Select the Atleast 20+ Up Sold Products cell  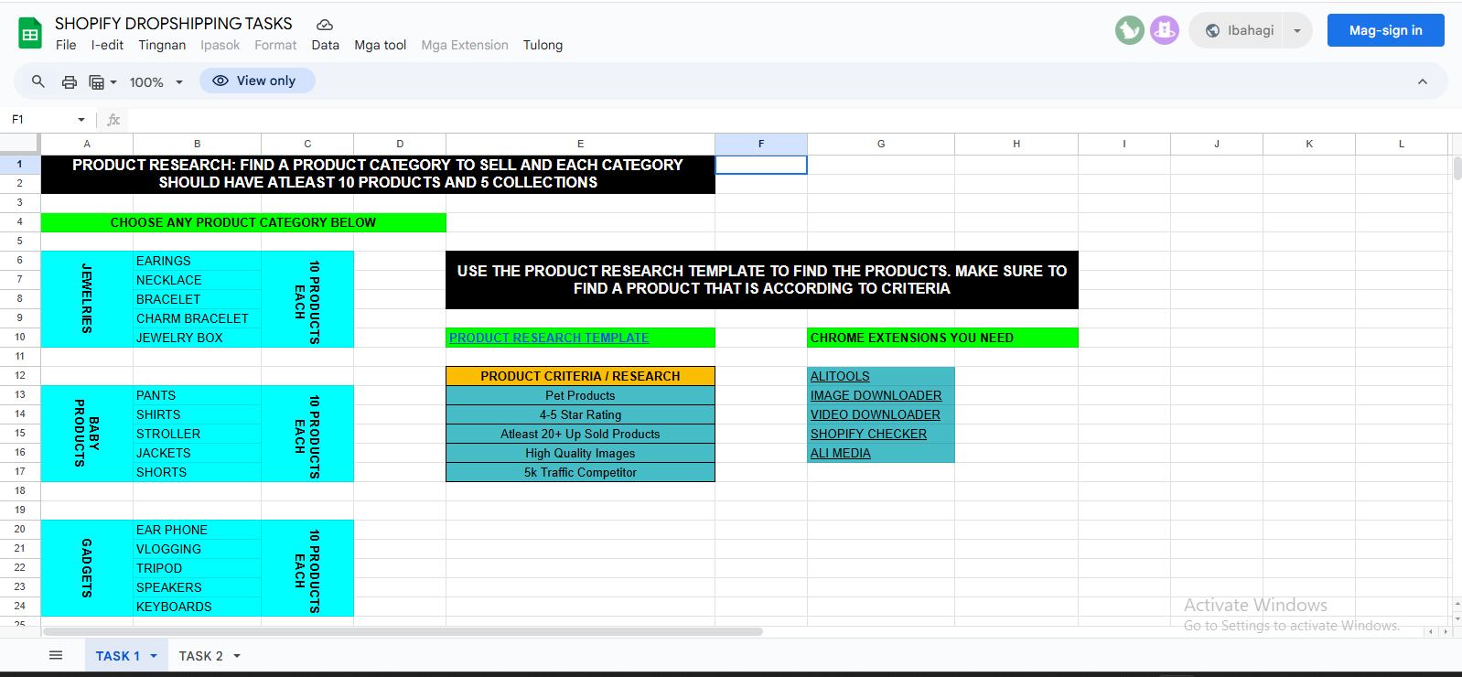pos(580,434)
